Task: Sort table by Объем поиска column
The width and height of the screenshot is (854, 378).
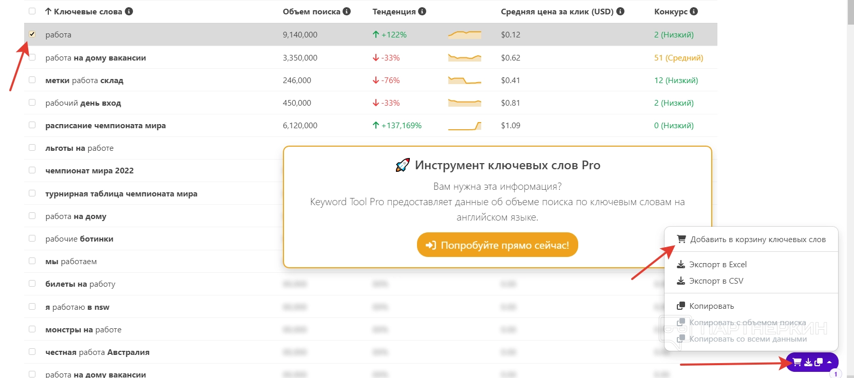Action: coord(311,11)
